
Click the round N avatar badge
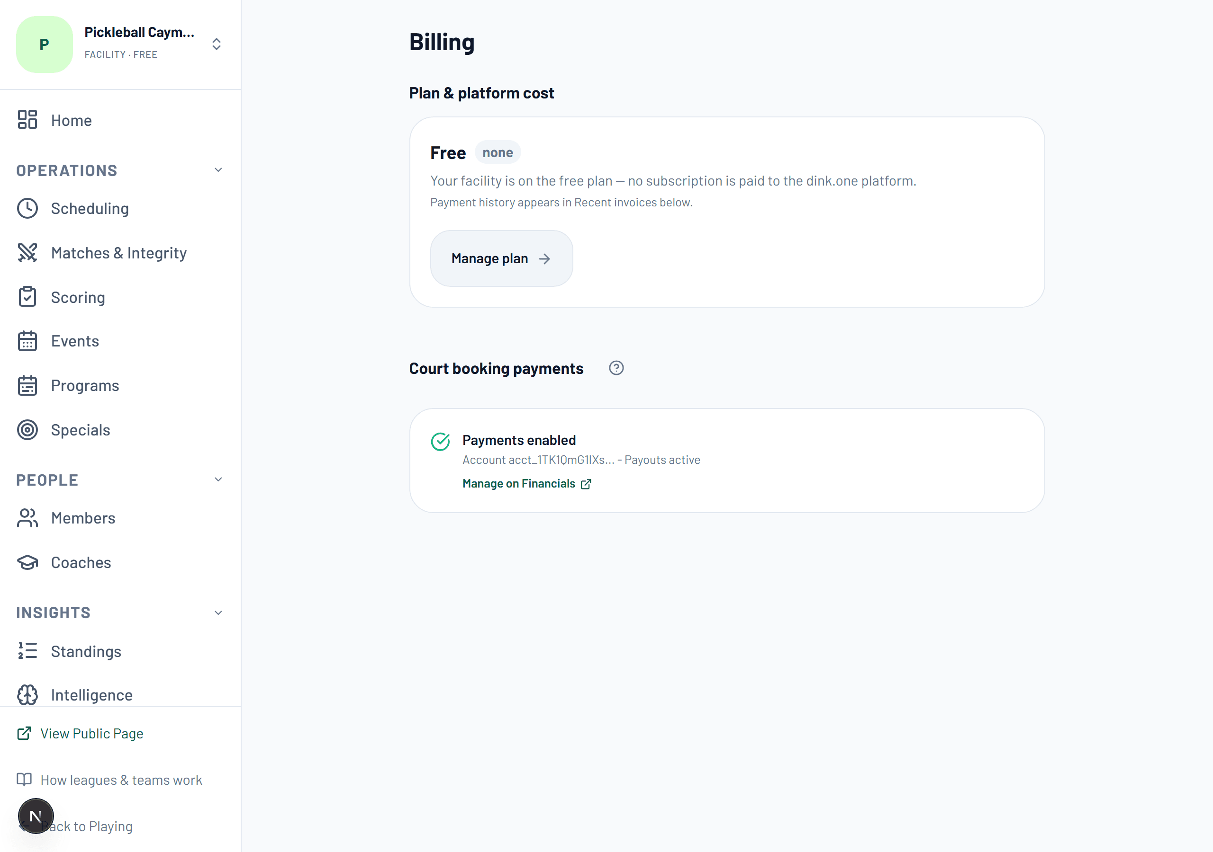coord(36,816)
